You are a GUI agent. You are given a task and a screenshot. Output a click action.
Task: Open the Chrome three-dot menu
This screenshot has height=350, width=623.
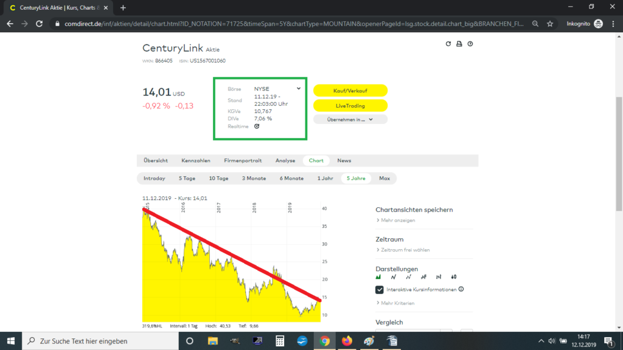pyautogui.click(x=613, y=24)
